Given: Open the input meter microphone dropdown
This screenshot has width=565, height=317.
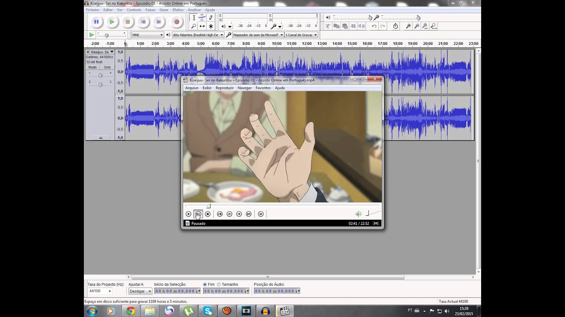Looking at the screenshot, I should tap(280, 26).
